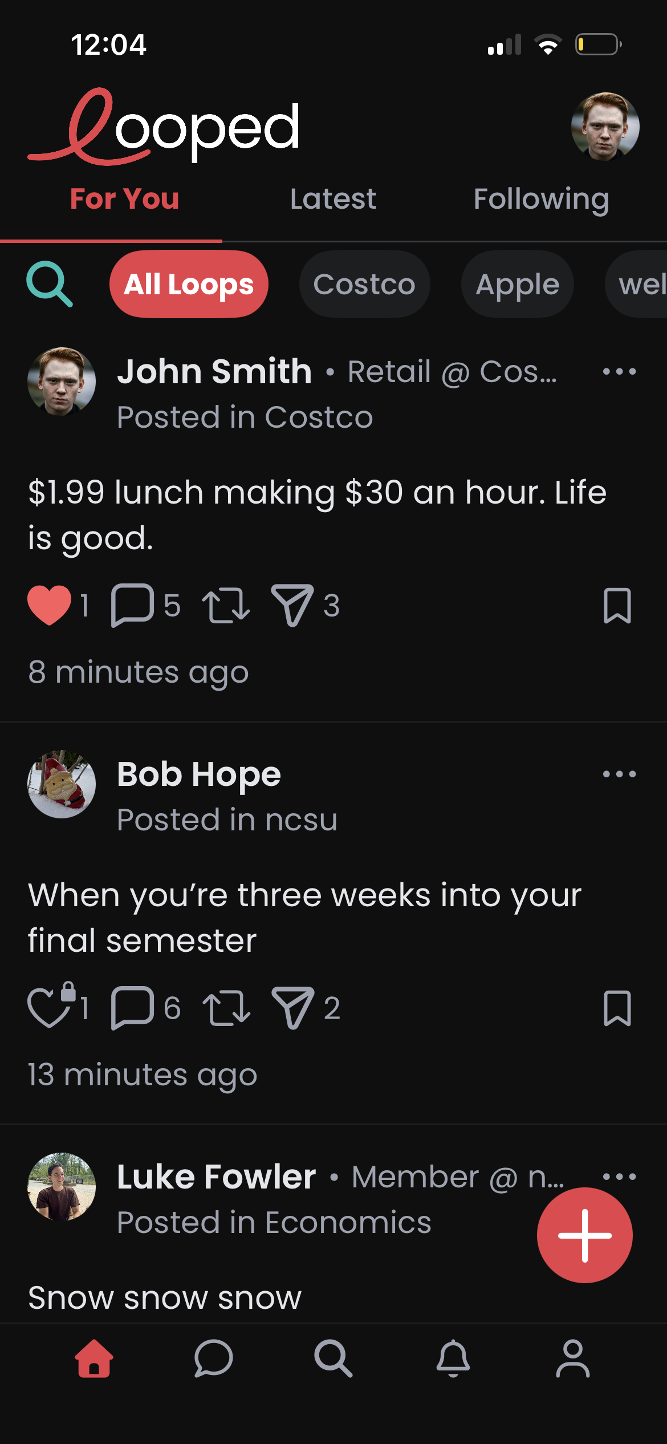Open more options on John Smith's post
667x1444 pixels.
click(x=619, y=372)
